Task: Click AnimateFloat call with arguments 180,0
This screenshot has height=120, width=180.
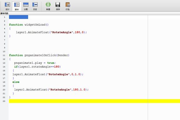Action: click(x=51, y=32)
